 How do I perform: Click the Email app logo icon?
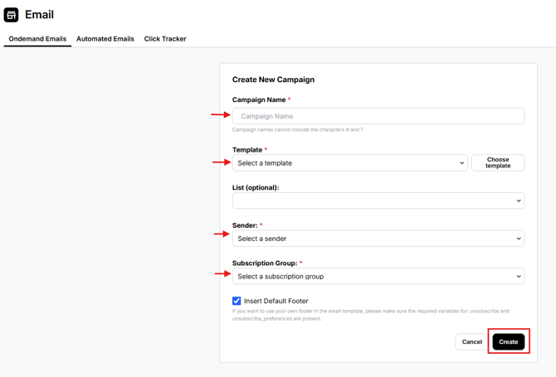[x=12, y=15]
